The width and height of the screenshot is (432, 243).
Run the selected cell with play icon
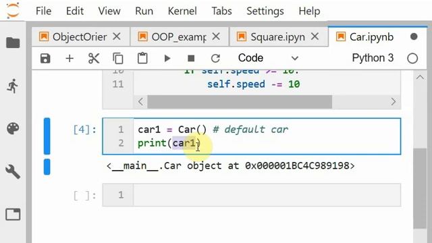(x=167, y=59)
